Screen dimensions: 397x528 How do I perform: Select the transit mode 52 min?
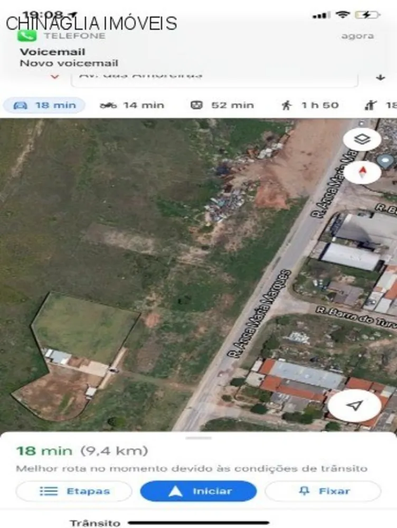[x=222, y=106]
